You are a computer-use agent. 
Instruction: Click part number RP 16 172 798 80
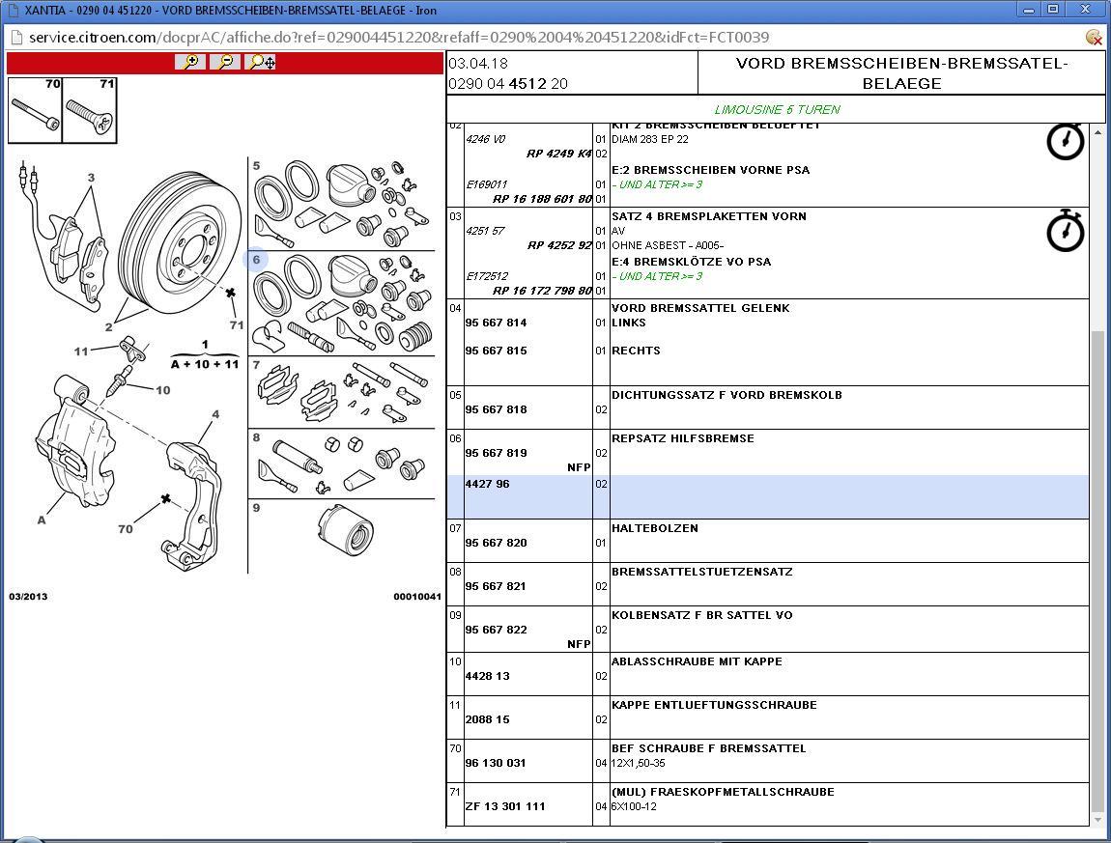[542, 291]
